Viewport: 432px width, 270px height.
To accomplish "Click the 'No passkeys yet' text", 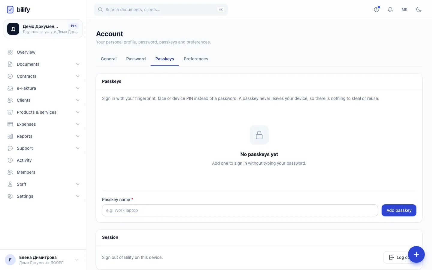I will click(x=259, y=154).
